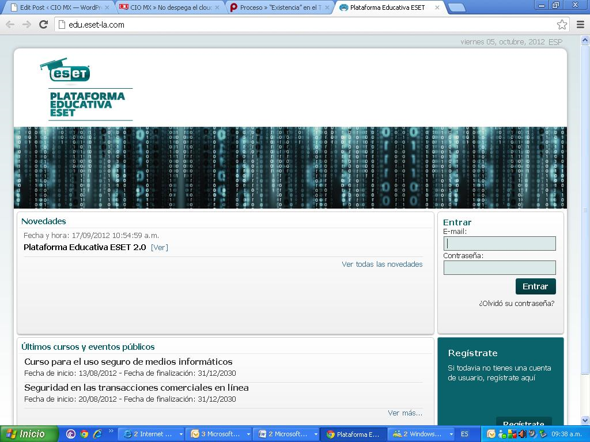Click the Entrar login button

point(535,286)
